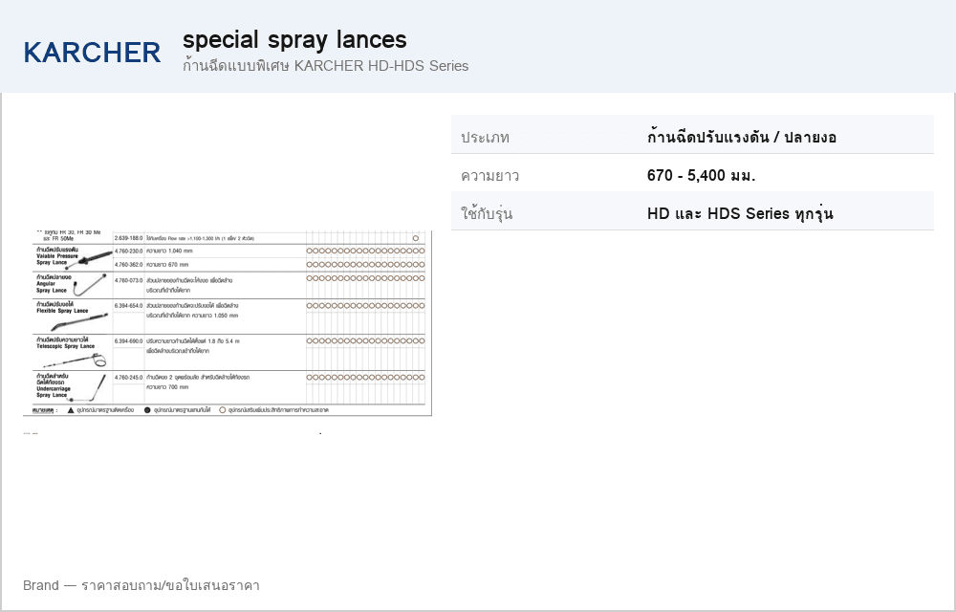Click the 'ประเภท' specification label
This screenshot has width=956, height=612.
(x=486, y=137)
